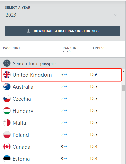Open Canada's 184 access score link
This screenshot has height=164, width=126.
coord(94,147)
